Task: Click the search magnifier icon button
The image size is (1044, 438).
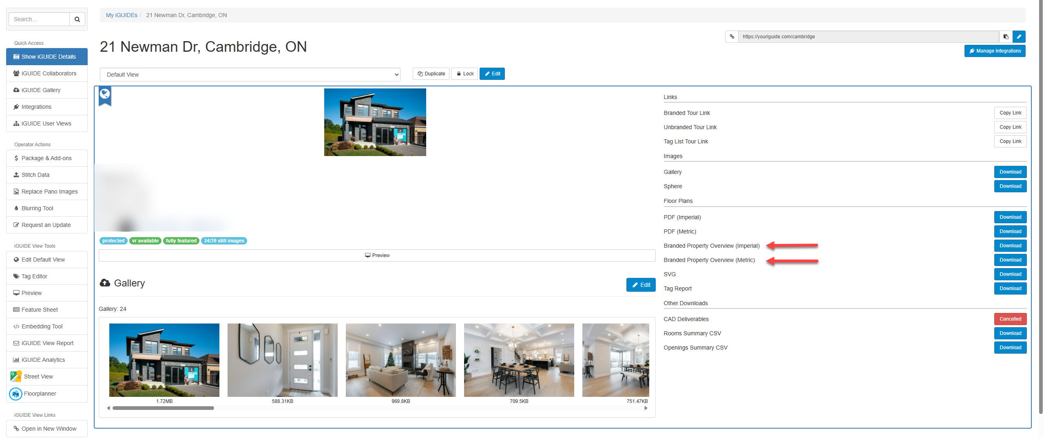Action: click(77, 19)
